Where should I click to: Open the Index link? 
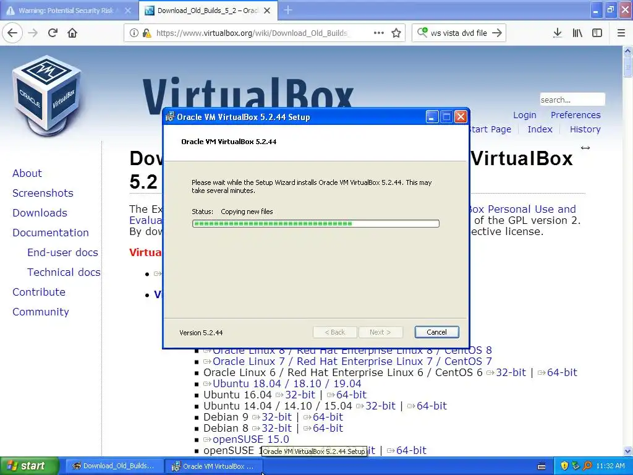tap(540, 129)
